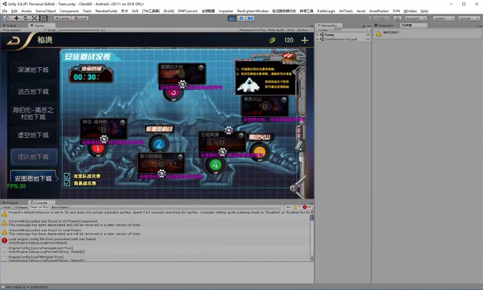
Task: Select the Scale tool
Action: (34, 18)
